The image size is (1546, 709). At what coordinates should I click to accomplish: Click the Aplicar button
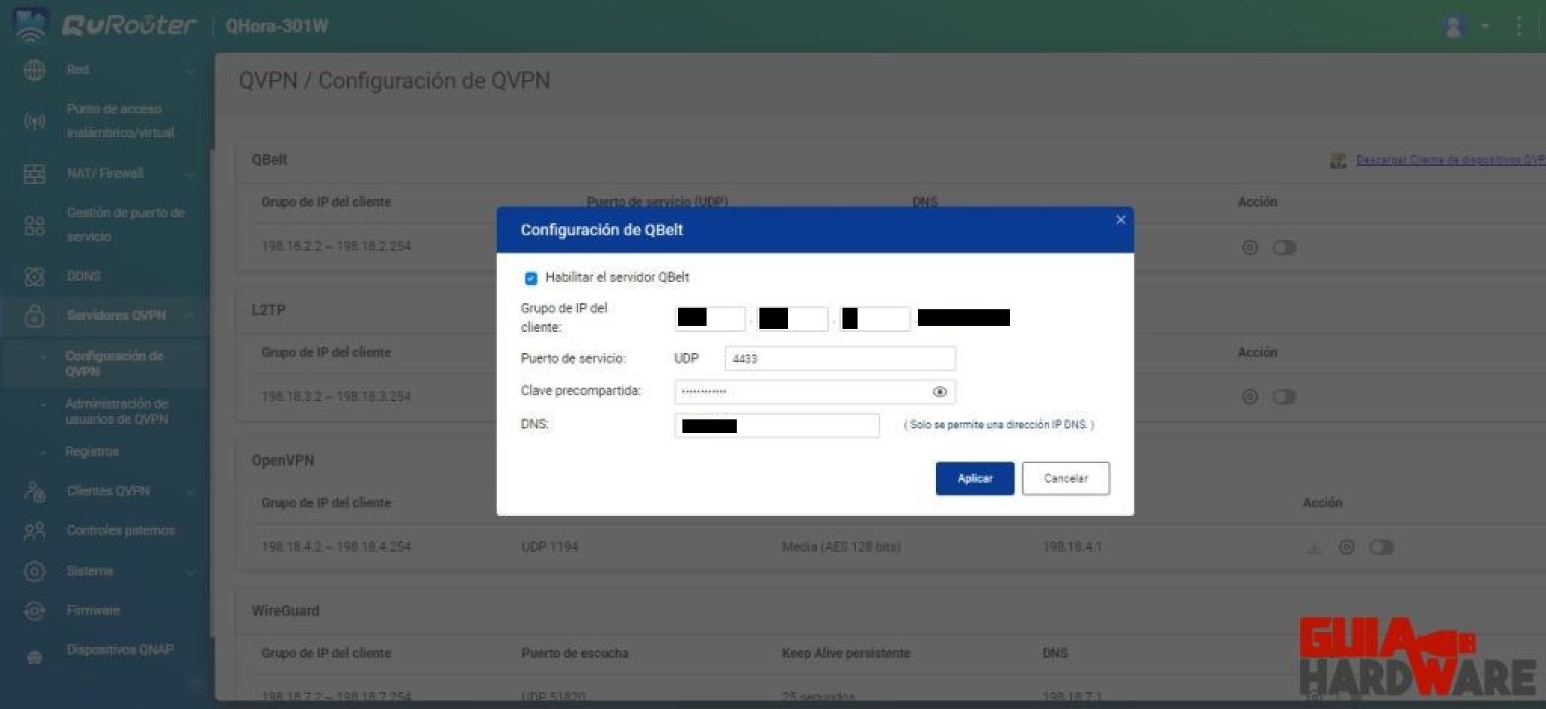tap(975, 478)
